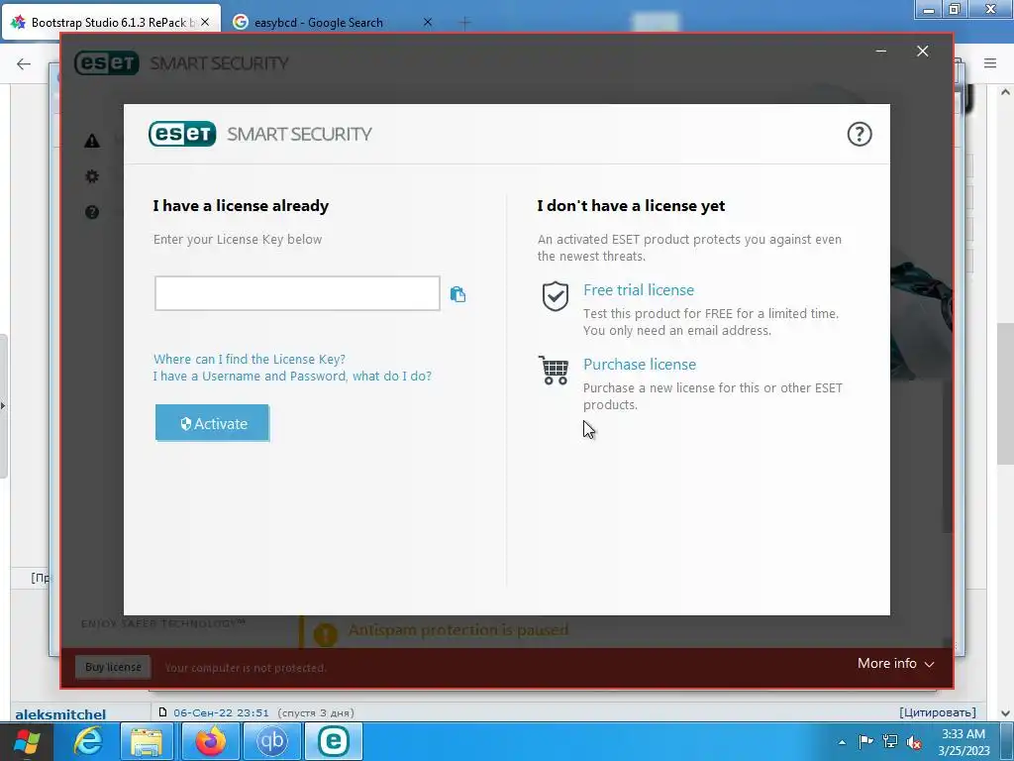Click the License Key input field
This screenshot has width=1014, height=761.
pos(297,293)
